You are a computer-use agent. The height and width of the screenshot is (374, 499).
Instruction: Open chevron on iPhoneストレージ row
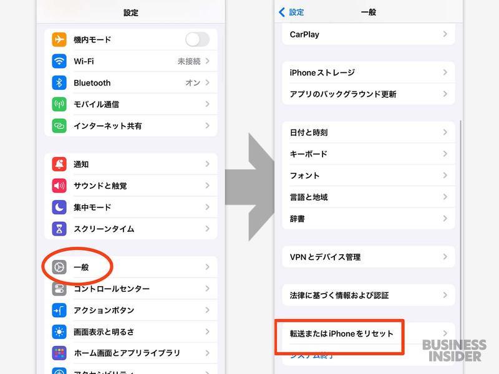pos(445,72)
